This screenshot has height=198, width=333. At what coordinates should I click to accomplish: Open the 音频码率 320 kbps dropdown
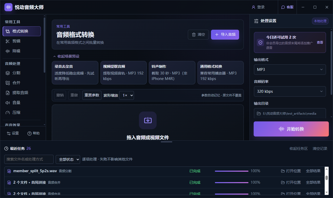coord(290,91)
